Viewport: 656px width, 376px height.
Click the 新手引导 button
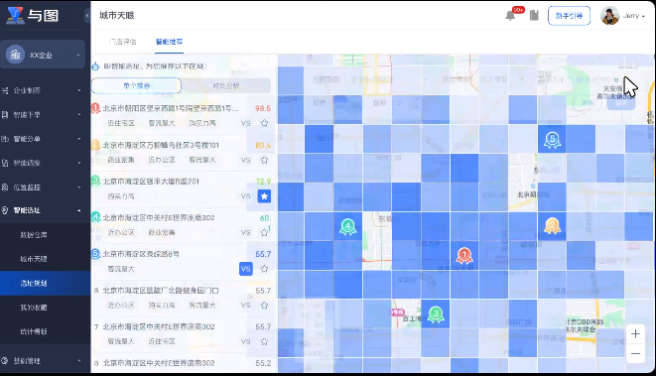[569, 16]
